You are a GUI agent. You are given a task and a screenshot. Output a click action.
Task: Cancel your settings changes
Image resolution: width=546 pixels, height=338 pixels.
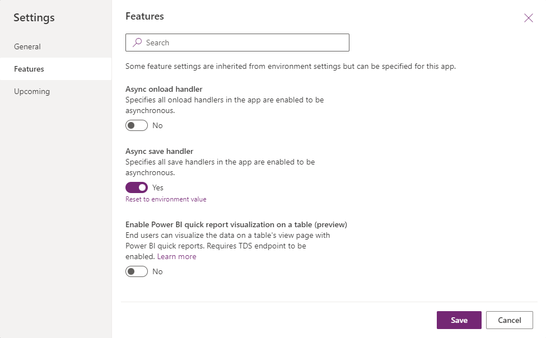[508, 320]
